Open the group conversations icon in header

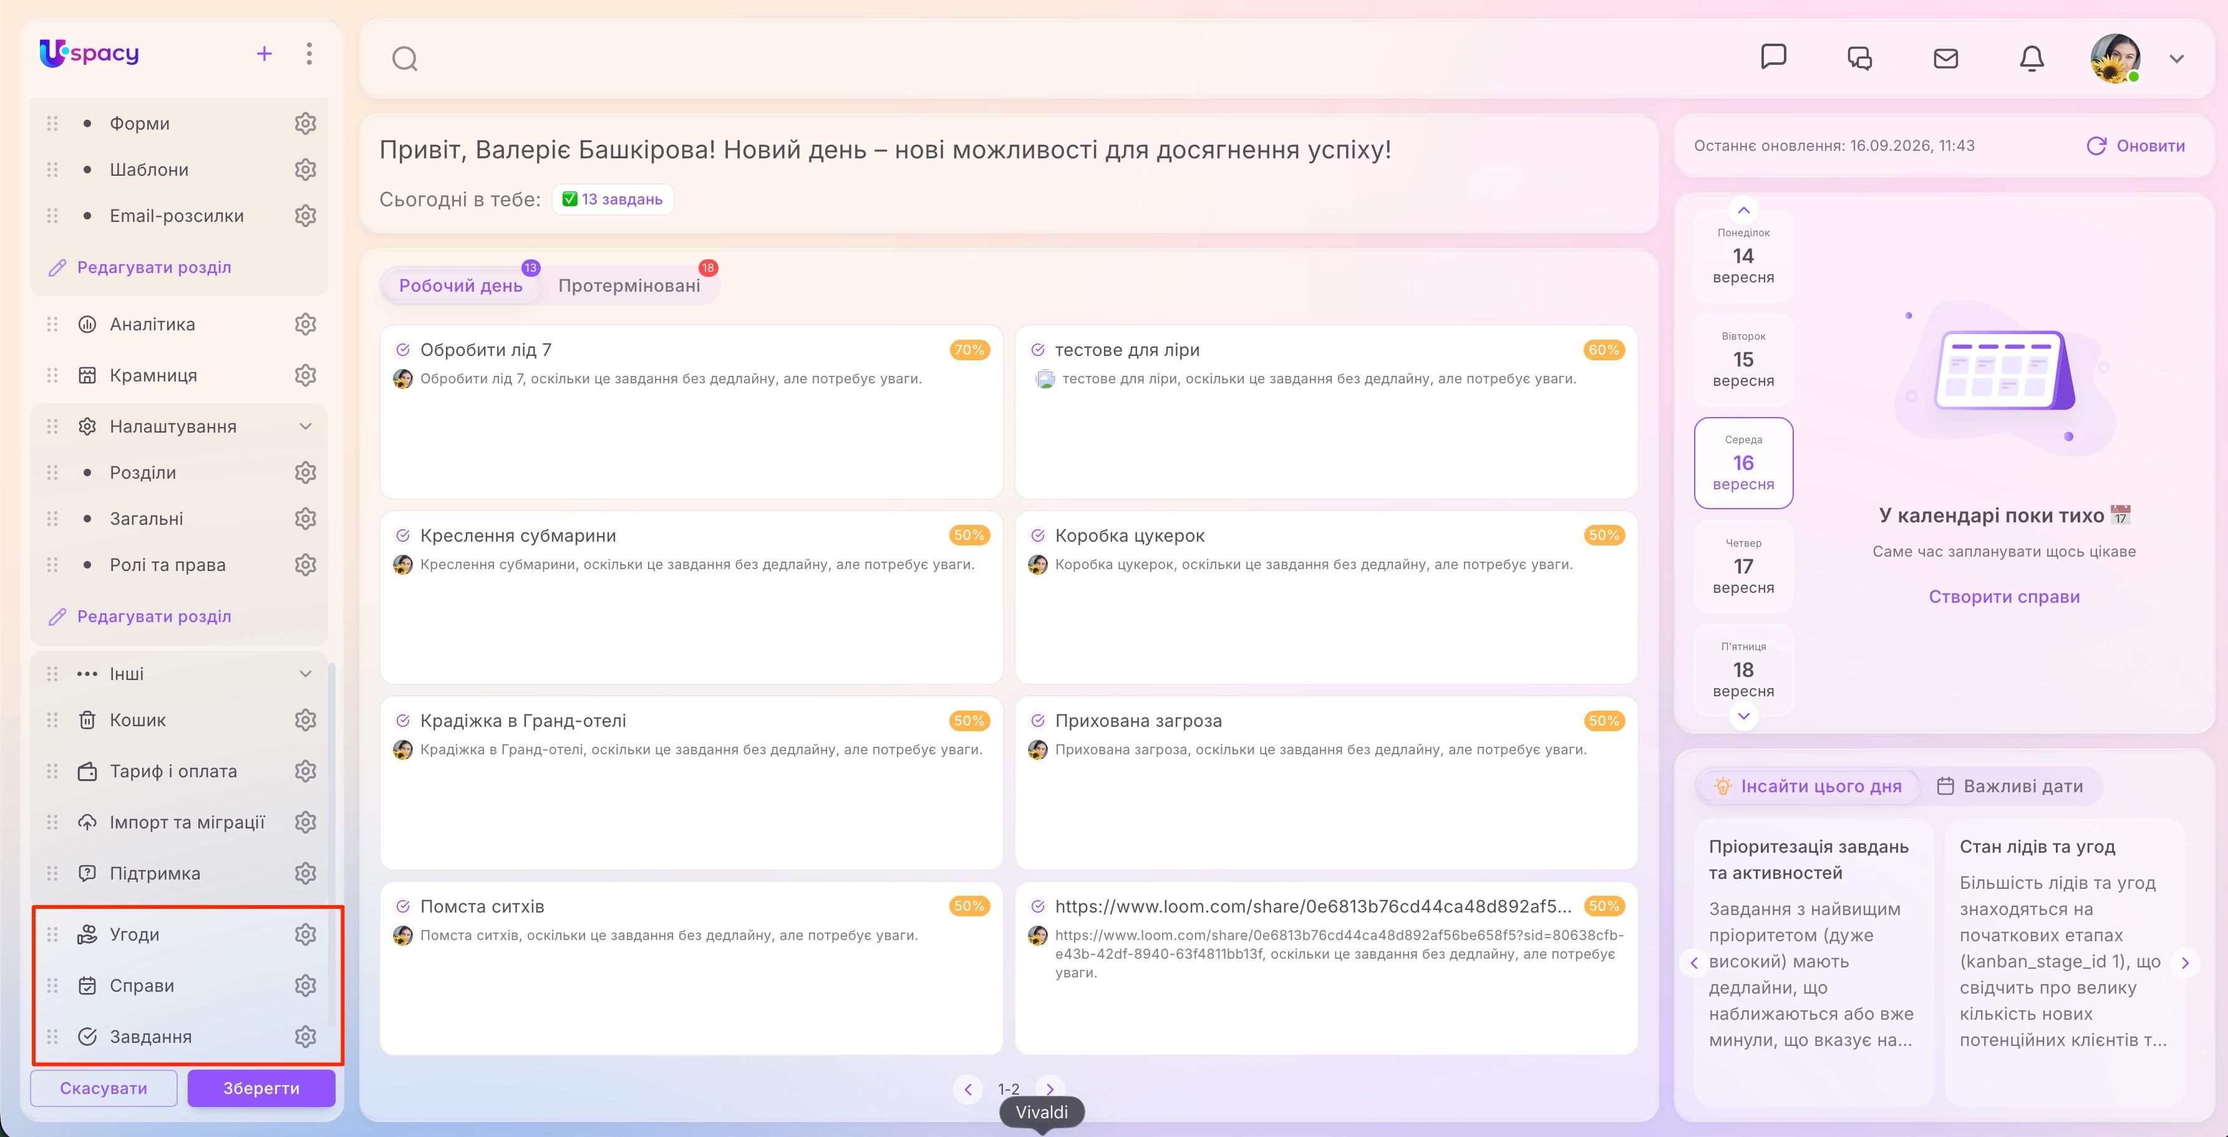[1859, 58]
